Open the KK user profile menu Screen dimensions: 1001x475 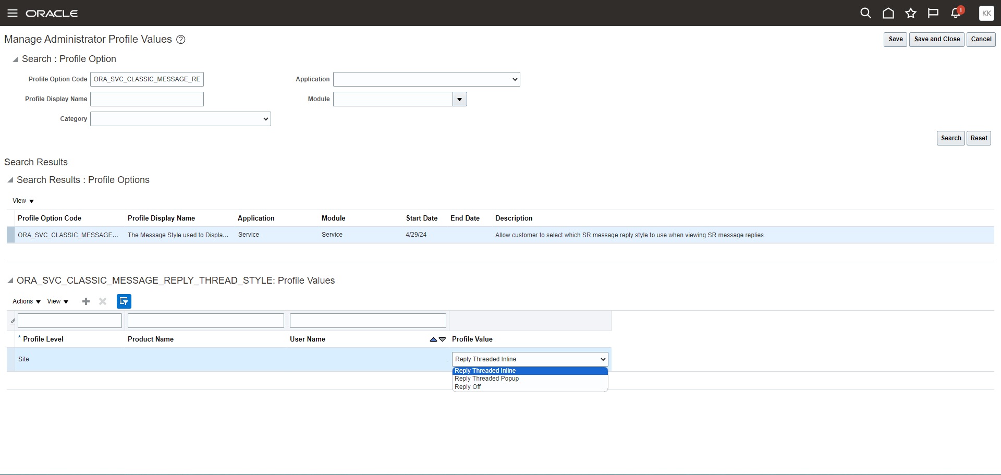click(x=986, y=13)
